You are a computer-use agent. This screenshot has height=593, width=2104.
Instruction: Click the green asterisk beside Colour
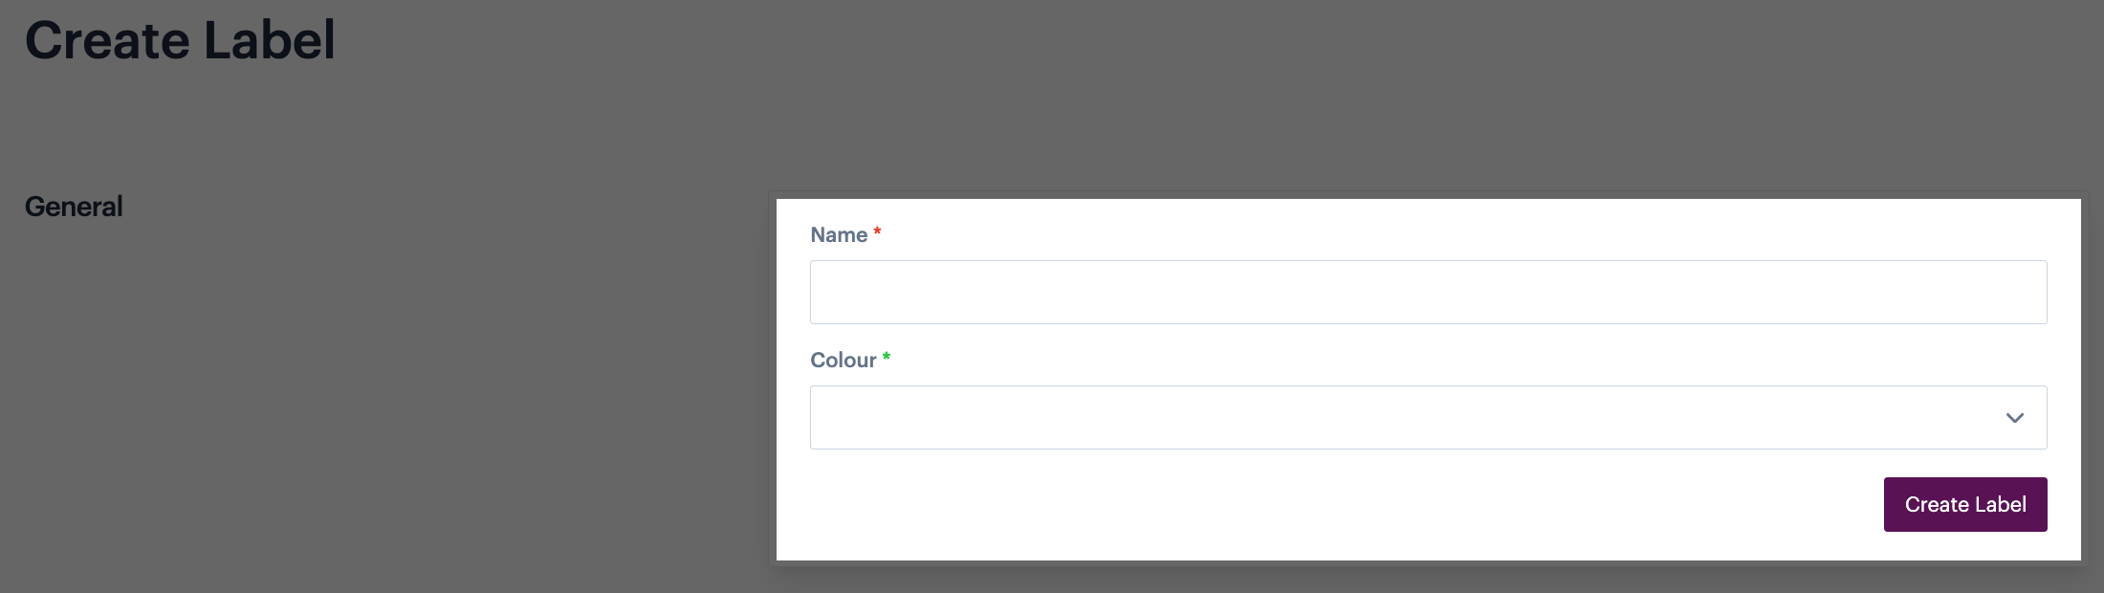(887, 358)
